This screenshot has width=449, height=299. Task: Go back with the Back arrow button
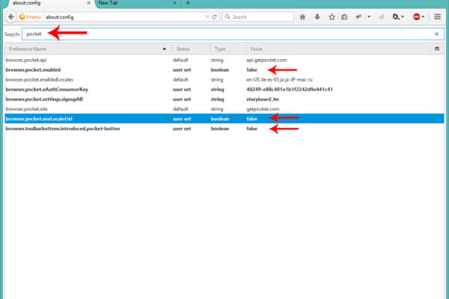[11, 17]
